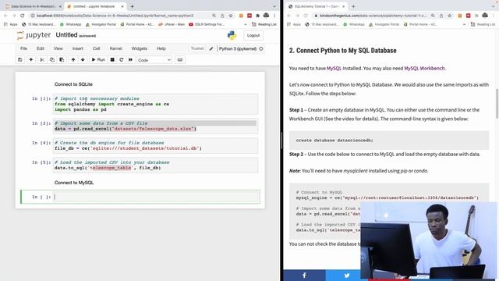Share article on Facebook button
499x281 pixels.
304,276
